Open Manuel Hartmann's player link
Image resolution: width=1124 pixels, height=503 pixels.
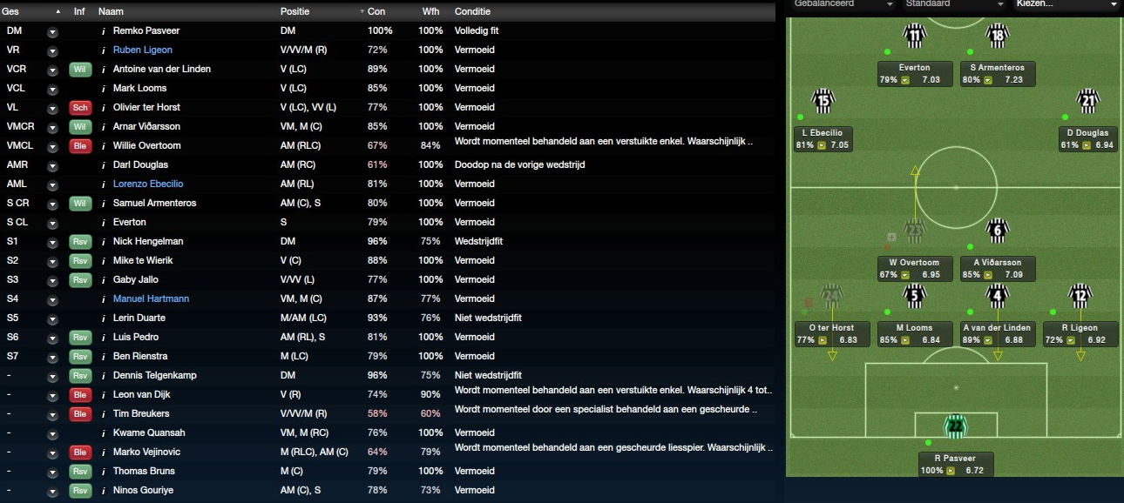[x=151, y=298]
